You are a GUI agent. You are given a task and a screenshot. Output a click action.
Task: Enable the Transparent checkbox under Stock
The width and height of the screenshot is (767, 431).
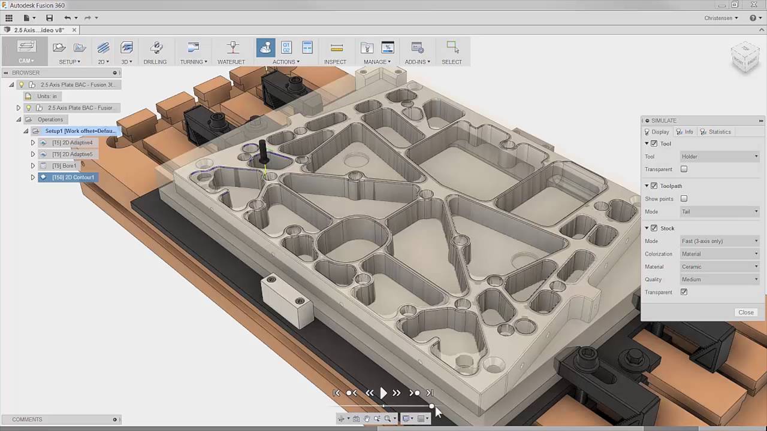[684, 292]
